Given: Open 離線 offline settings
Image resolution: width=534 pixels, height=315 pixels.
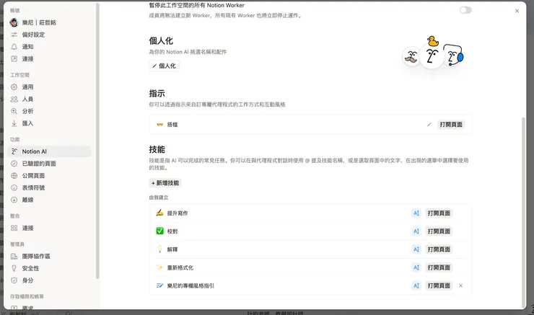Looking at the screenshot, I should [x=49, y=200].
